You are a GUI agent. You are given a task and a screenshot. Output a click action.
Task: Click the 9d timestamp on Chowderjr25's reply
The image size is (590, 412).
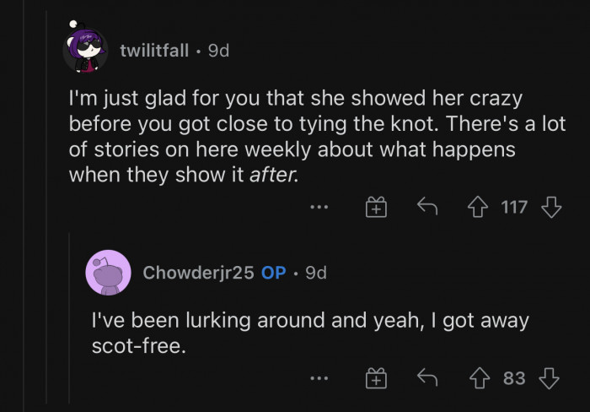point(316,273)
